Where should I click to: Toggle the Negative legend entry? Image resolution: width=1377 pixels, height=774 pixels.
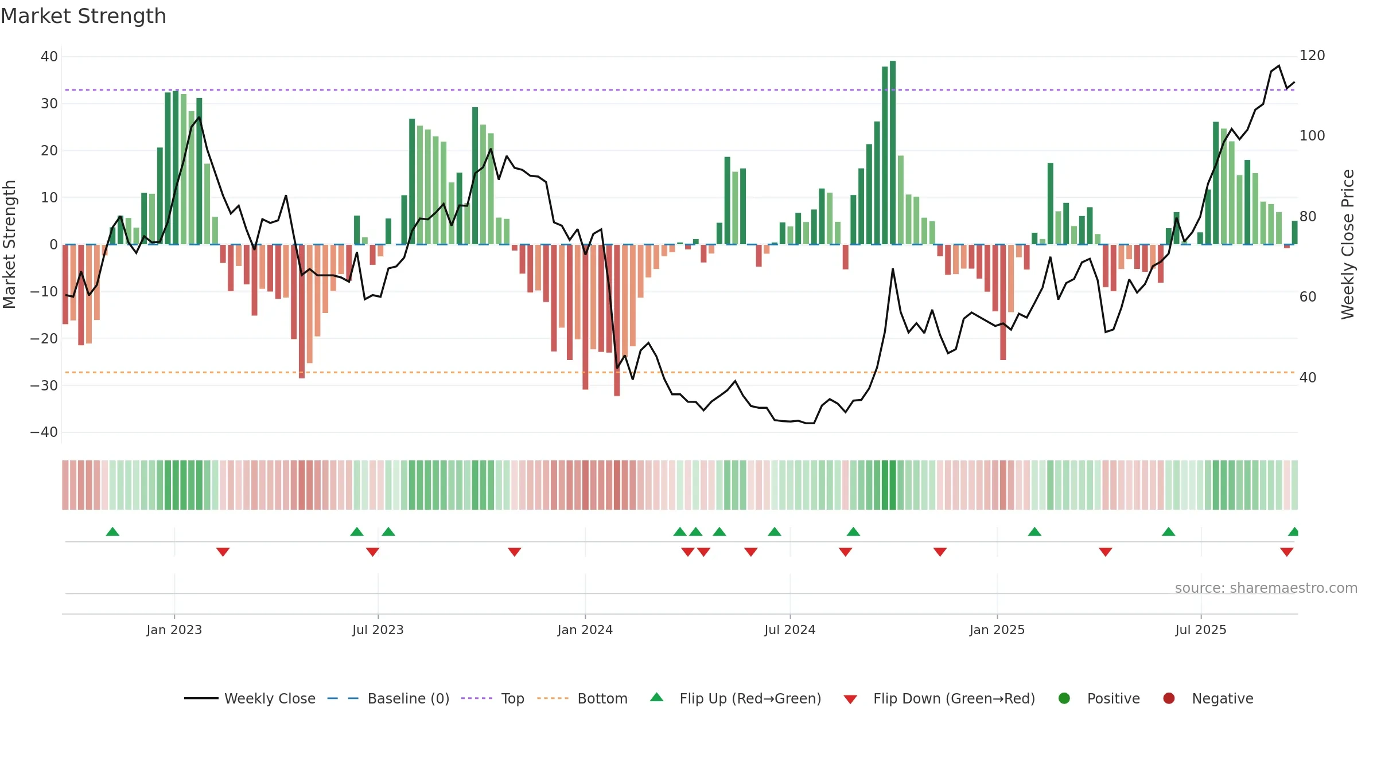pos(1208,698)
